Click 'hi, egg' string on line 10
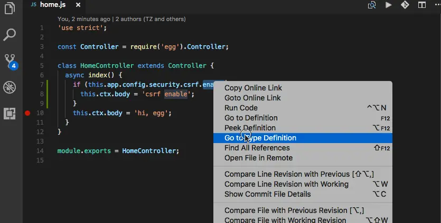The image size is (441, 223). click(151, 113)
